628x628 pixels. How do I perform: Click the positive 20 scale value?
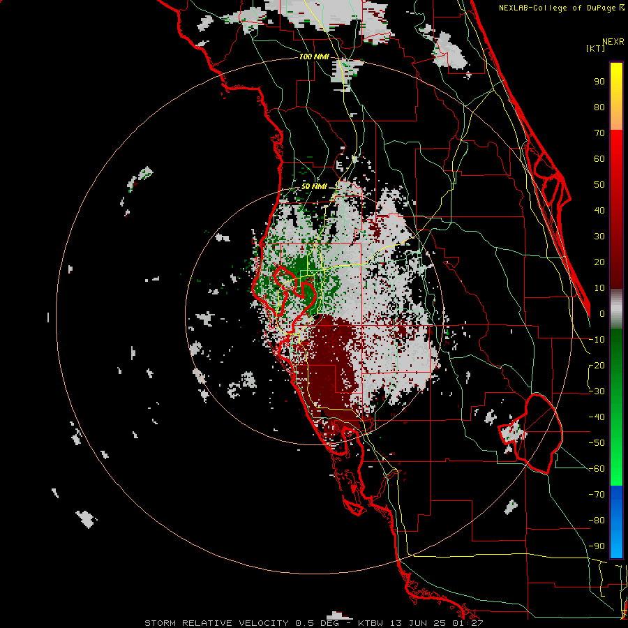click(x=599, y=262)
